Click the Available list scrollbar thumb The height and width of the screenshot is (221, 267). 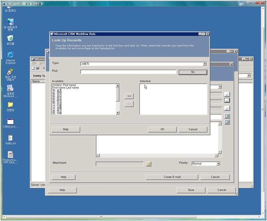point(117,94)
